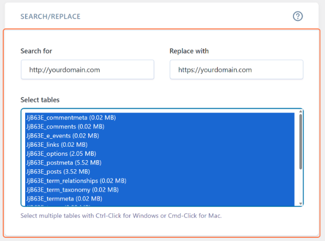Pick the JjB63E_term_taxonomy table

(72, 190)
